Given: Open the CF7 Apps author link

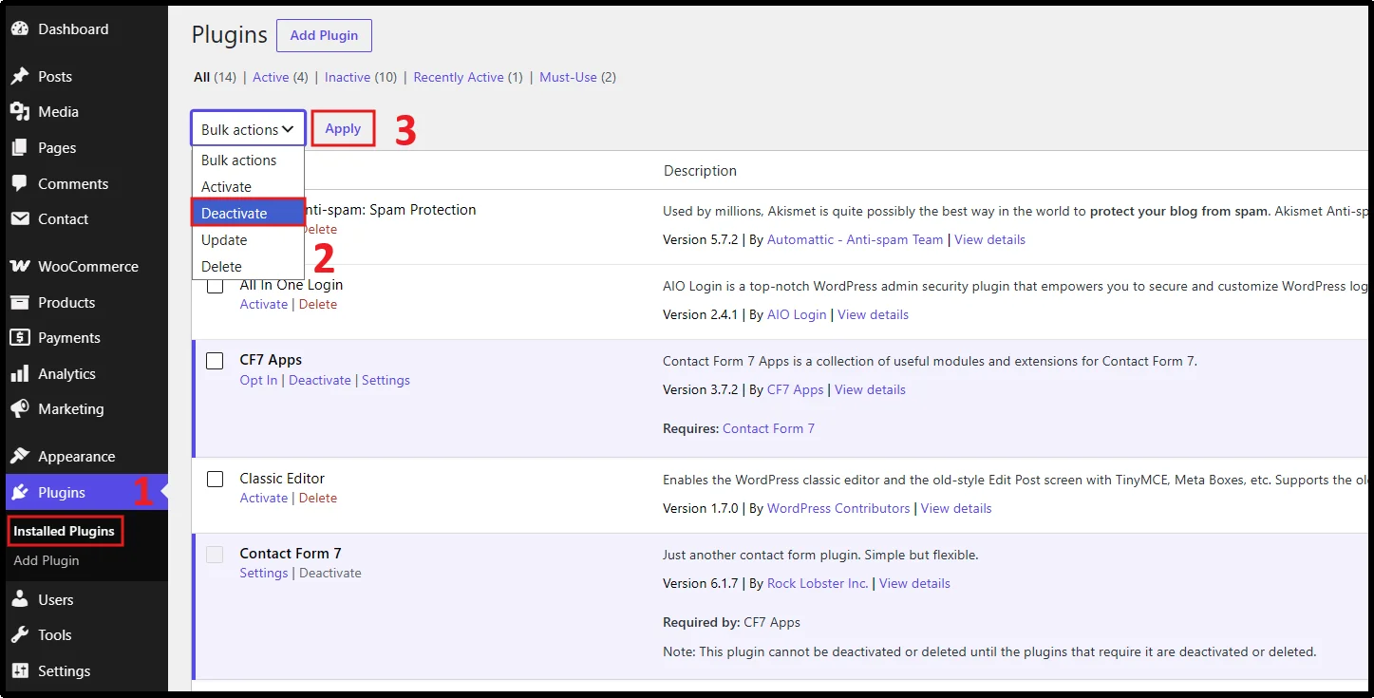Looking at the screenshot, I should point(796,390).
